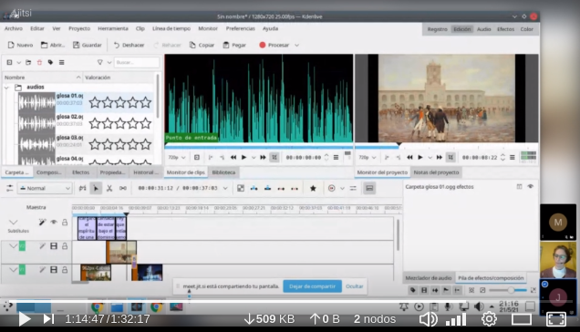Image resolution: width=580 pixels, height=332 pixels.
Task: Open the tag icon in project bin toolbar
Action: click(x=50, y=62)
